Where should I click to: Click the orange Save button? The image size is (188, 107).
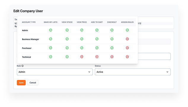(x=21, y=83)
